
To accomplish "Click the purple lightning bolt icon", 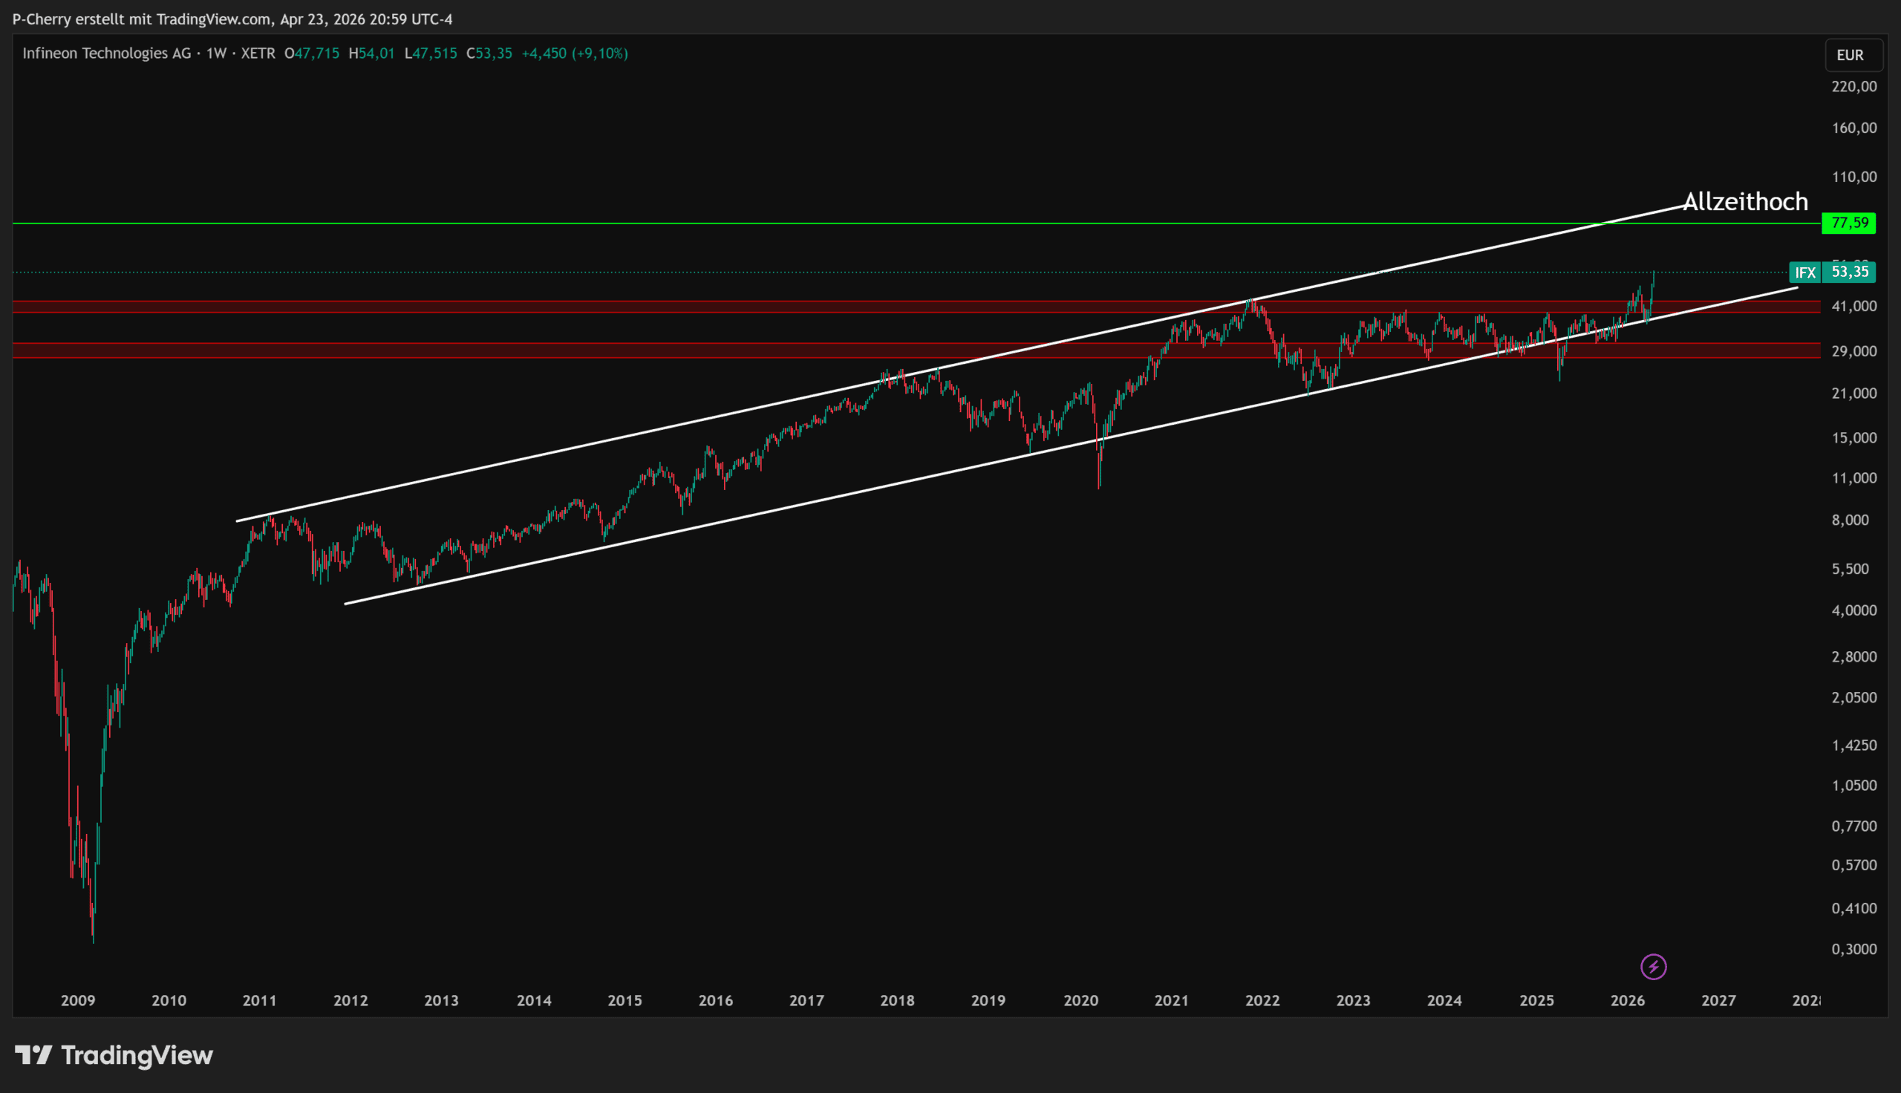I will [1653, 967].
